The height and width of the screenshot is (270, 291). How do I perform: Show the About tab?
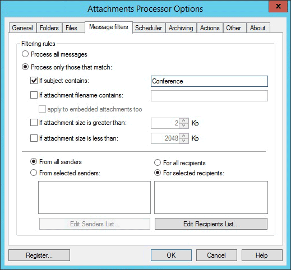click(x=258, y=28)
